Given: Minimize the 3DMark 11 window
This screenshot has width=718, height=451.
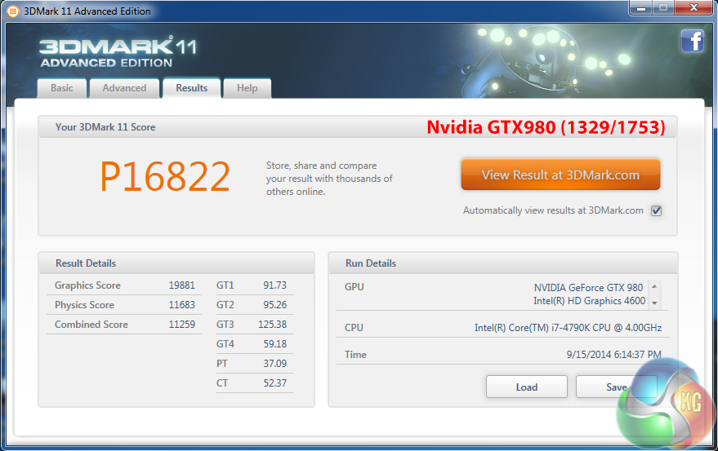Looking at the screenshot, I should [641, 8].
